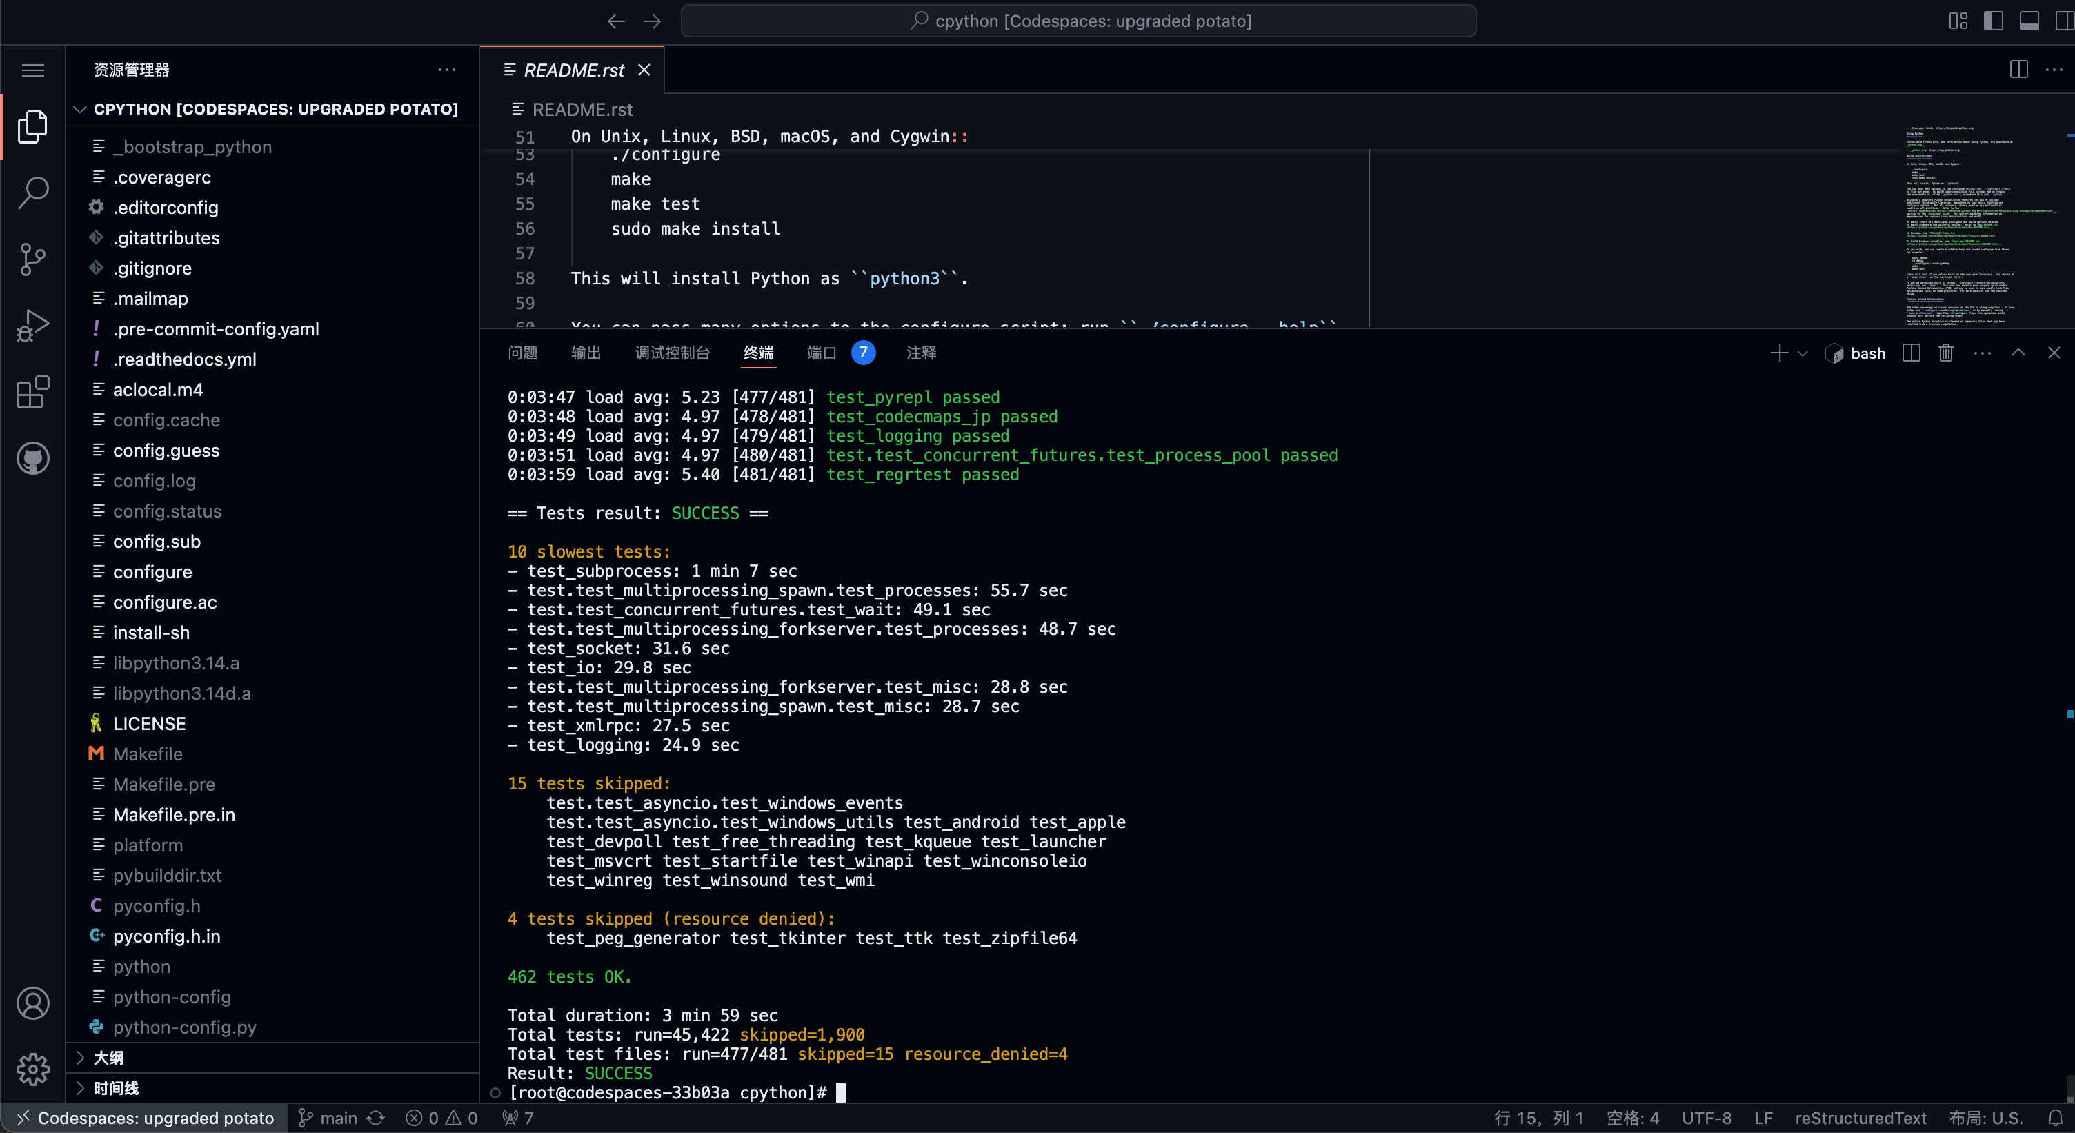The image size is (2075, 1133).
Task: Open Run and Debug view
Action: [33, 326]
